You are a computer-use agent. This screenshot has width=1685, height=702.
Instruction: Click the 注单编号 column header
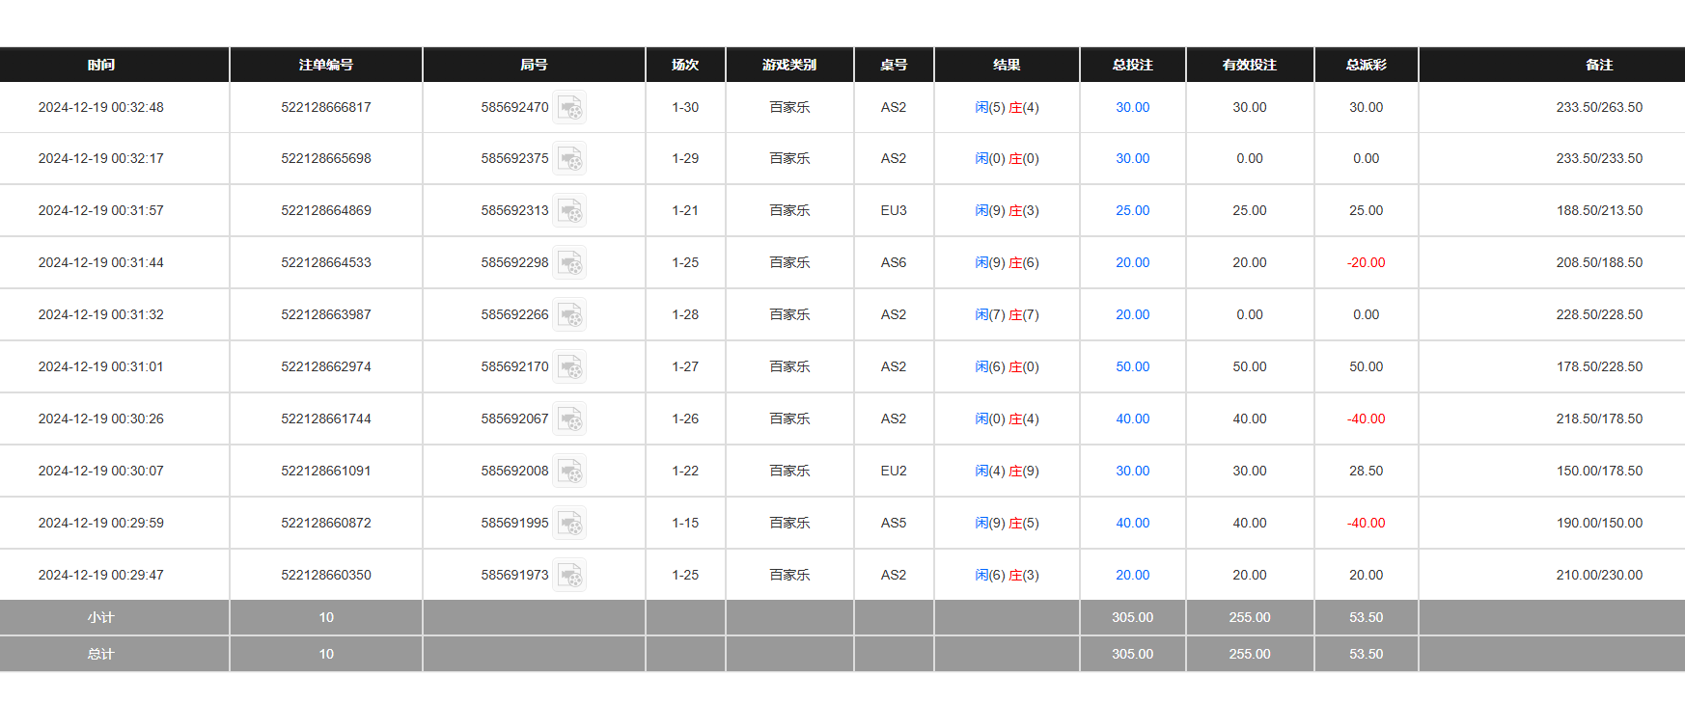326,65
